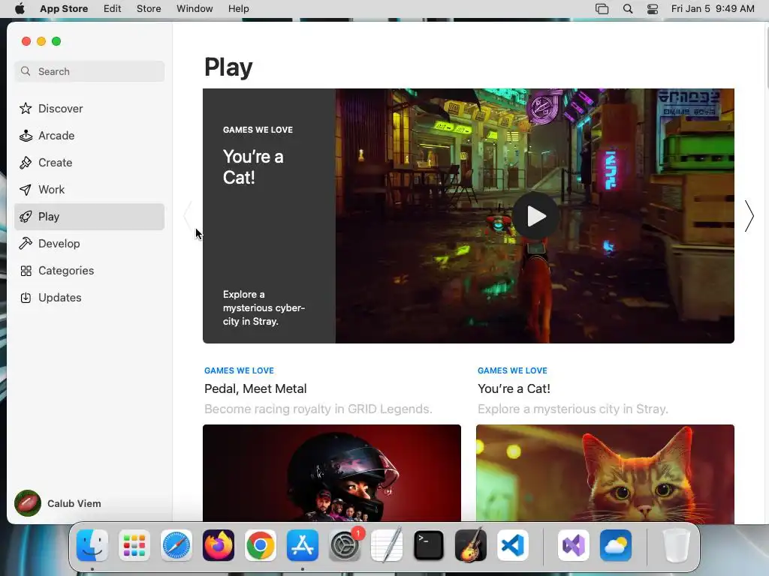The height and width of the screenshot is (576, 769).
Task: Click the Play rocket icon
Action: click(x=26, y=217)
